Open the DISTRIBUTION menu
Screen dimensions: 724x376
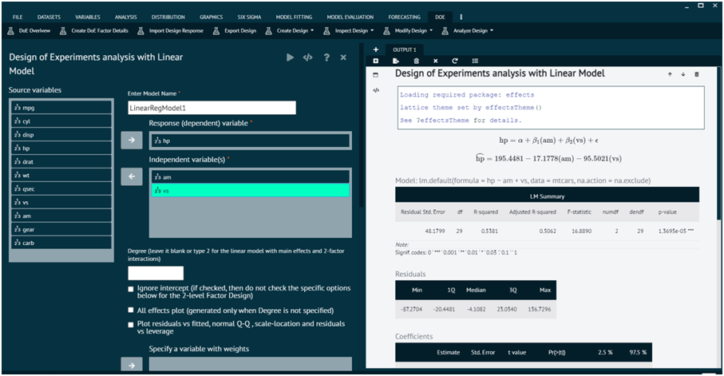coord(168,17)
